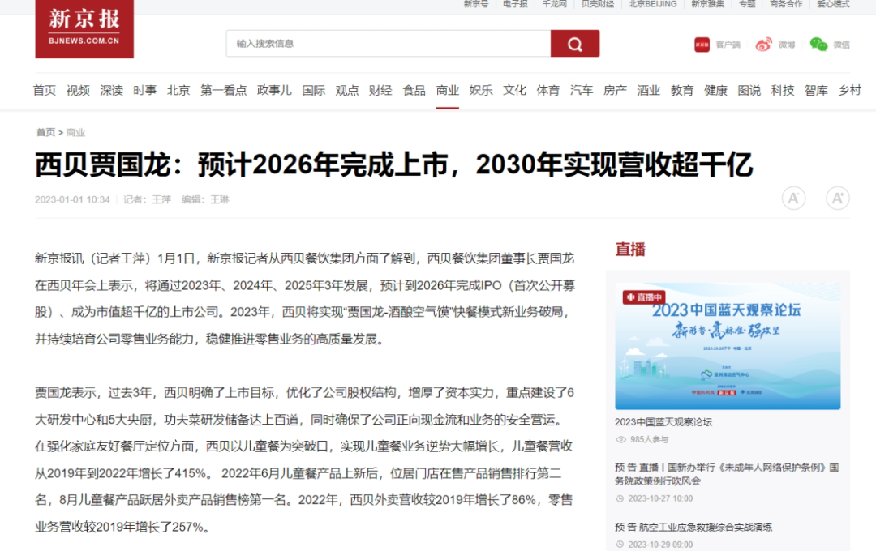Open the 2023中国蓝天观察论坛 live thumbnail
The height and width of the screenshot is (551, 876).
[727, 347]
